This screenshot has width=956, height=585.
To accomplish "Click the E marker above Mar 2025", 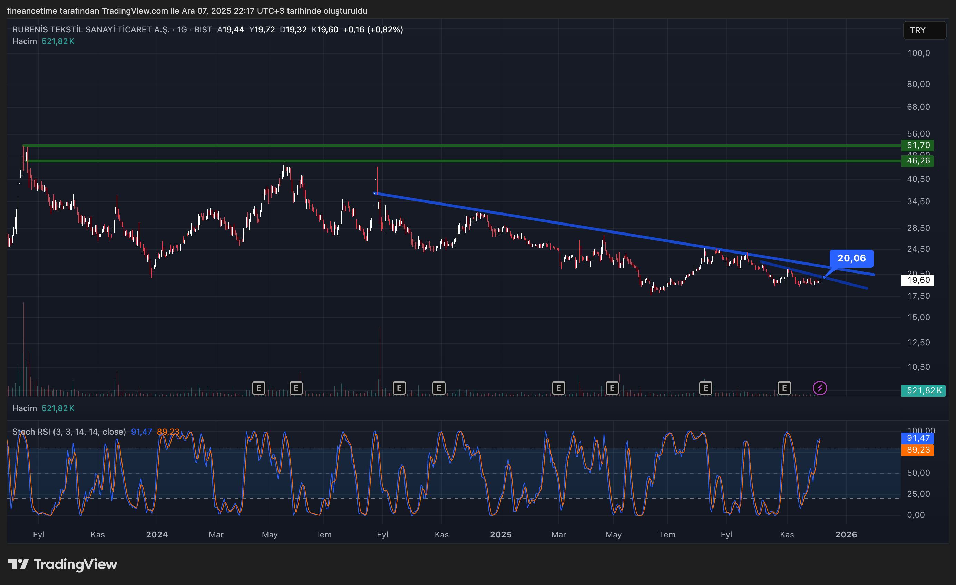I will click(x=559, y=388).
